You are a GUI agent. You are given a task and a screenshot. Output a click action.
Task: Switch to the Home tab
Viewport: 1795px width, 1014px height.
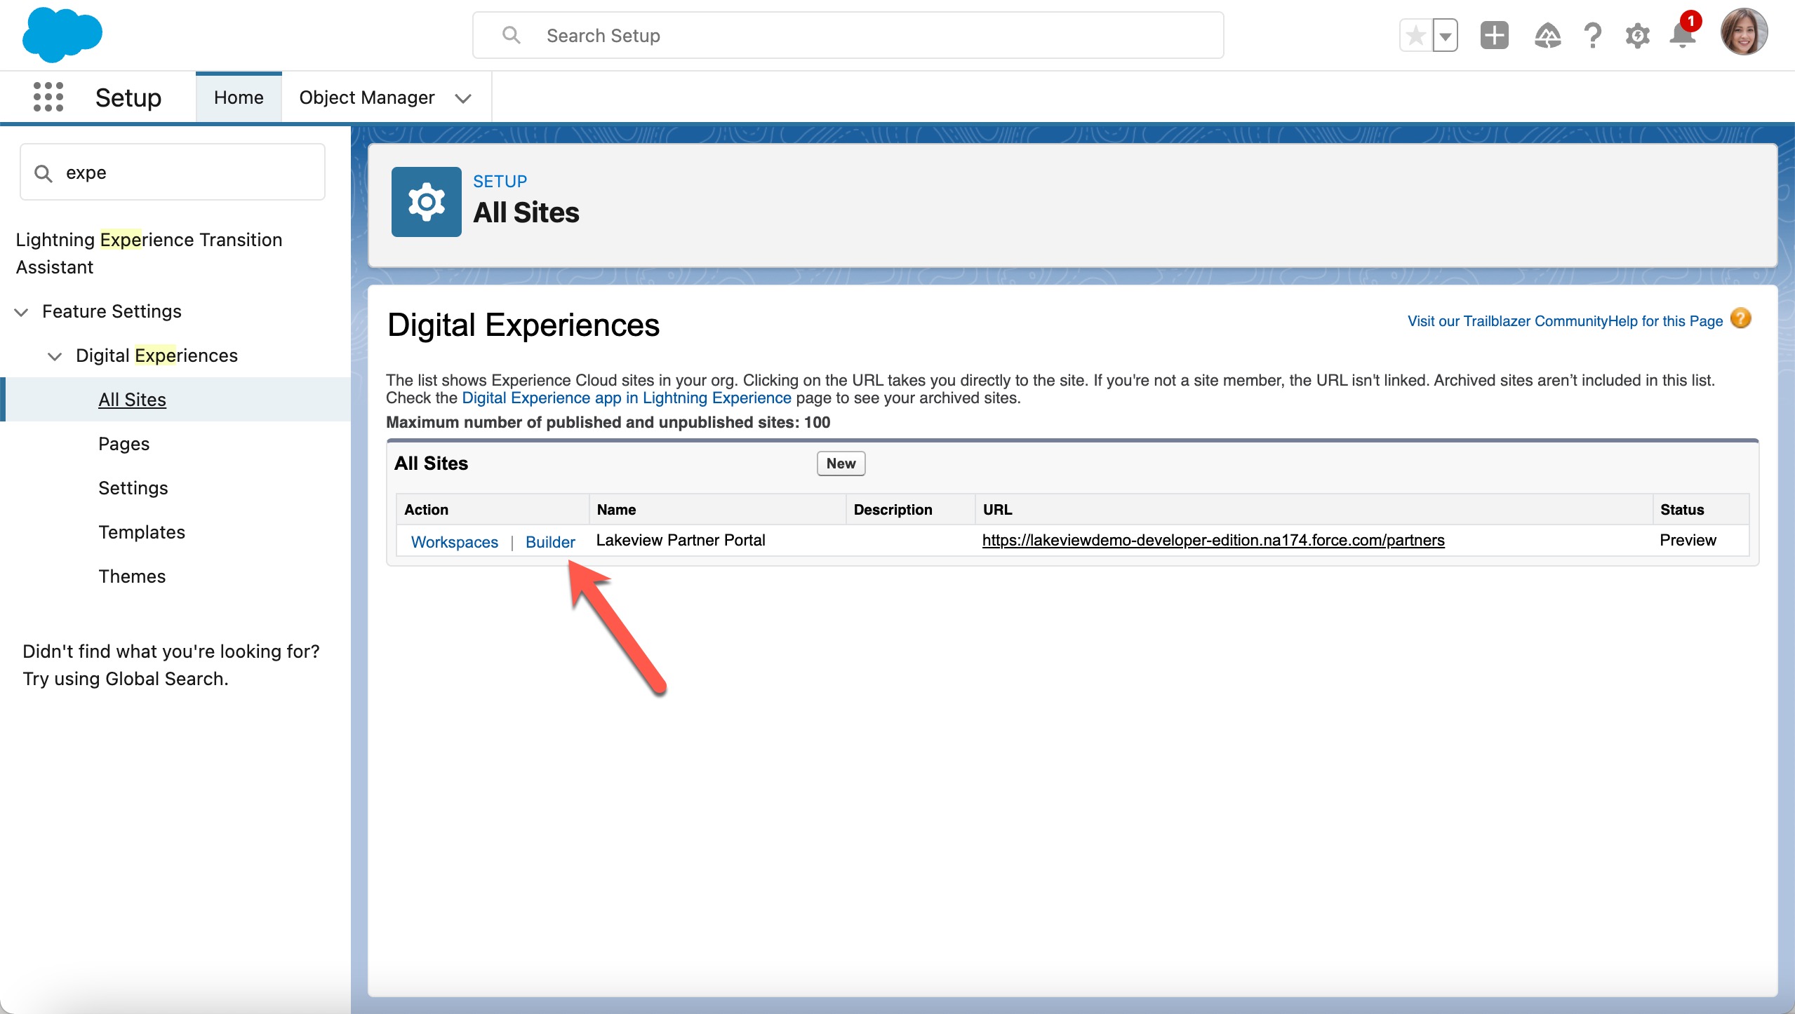(239, 97)
